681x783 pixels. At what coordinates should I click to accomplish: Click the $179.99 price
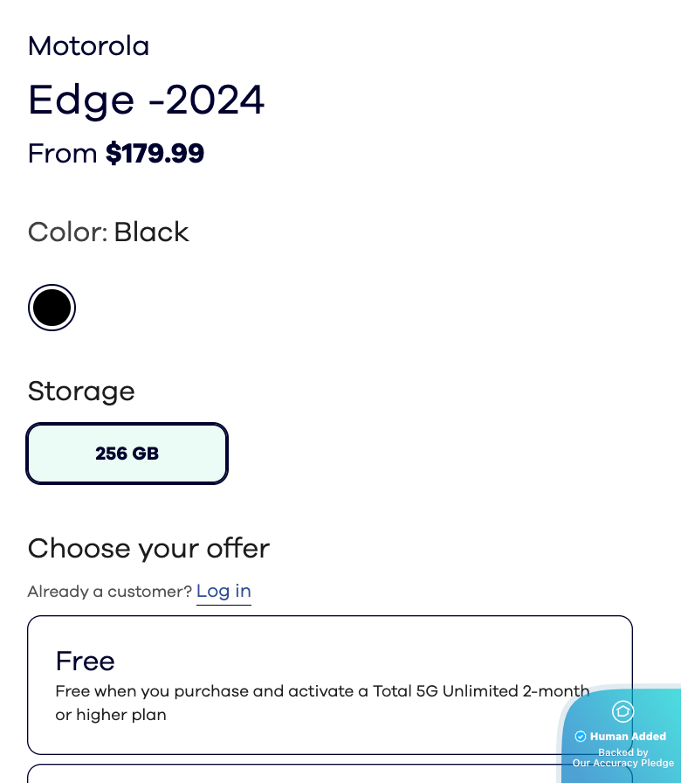click(x=155, y=154)
